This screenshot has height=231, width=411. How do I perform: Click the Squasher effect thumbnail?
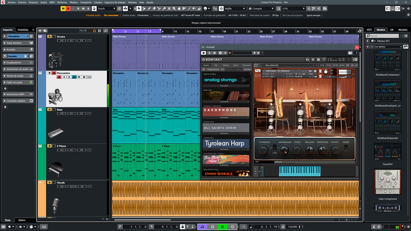(x=388, y=151)
